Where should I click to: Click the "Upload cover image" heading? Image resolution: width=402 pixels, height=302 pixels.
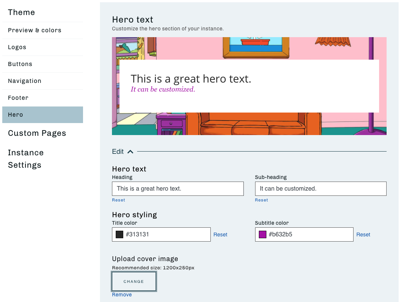(x=145, y=259)
